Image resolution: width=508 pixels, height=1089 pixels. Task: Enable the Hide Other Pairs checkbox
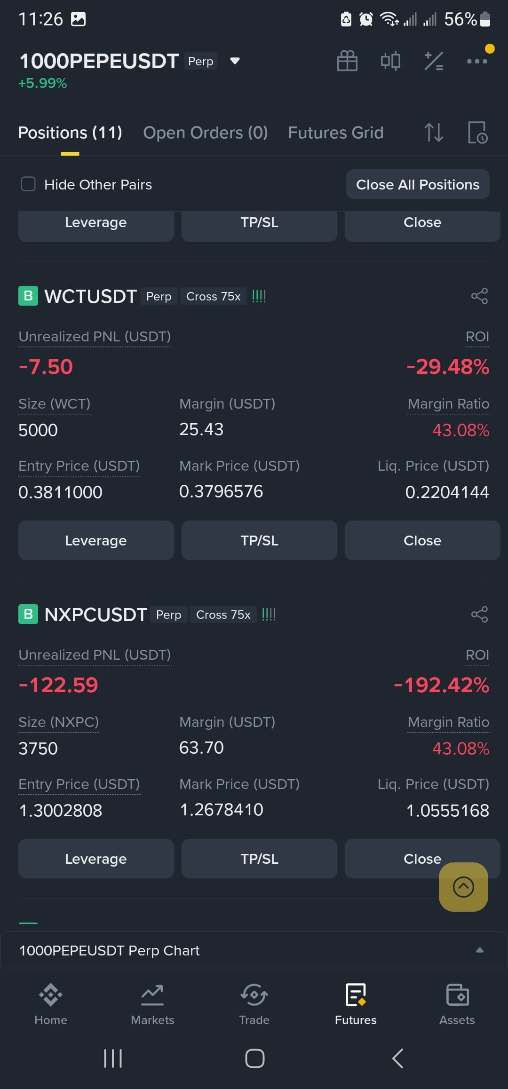pos(28,184)
